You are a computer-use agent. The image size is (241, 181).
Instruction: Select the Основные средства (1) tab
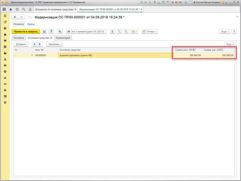tap(40, 38)
